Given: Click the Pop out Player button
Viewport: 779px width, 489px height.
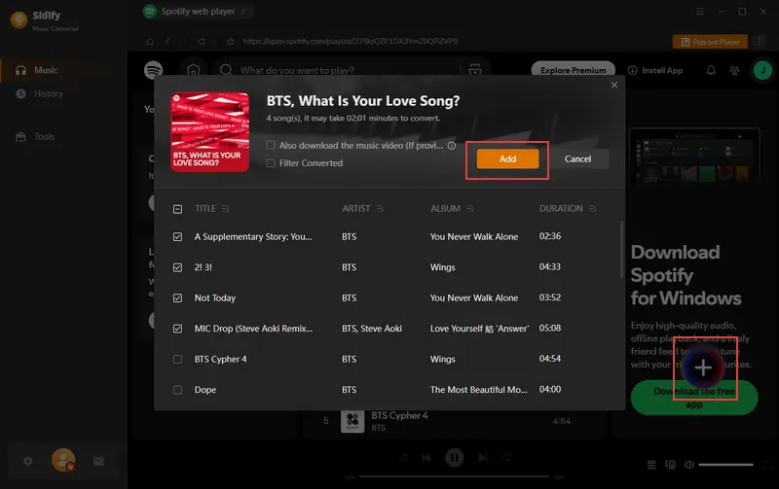Looking at the screenshot, I should 710,42.
